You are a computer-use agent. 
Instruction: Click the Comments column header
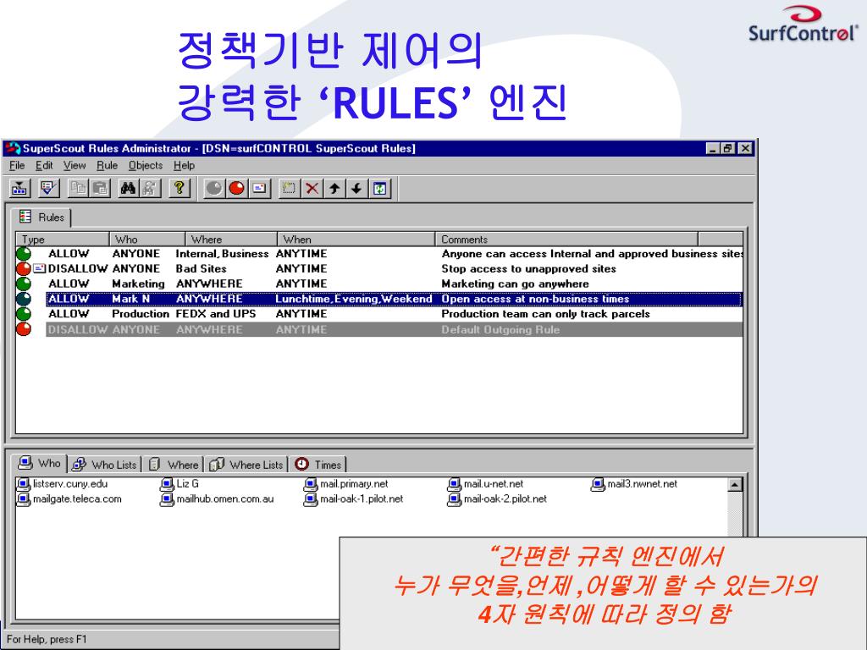tap(566, 240)
